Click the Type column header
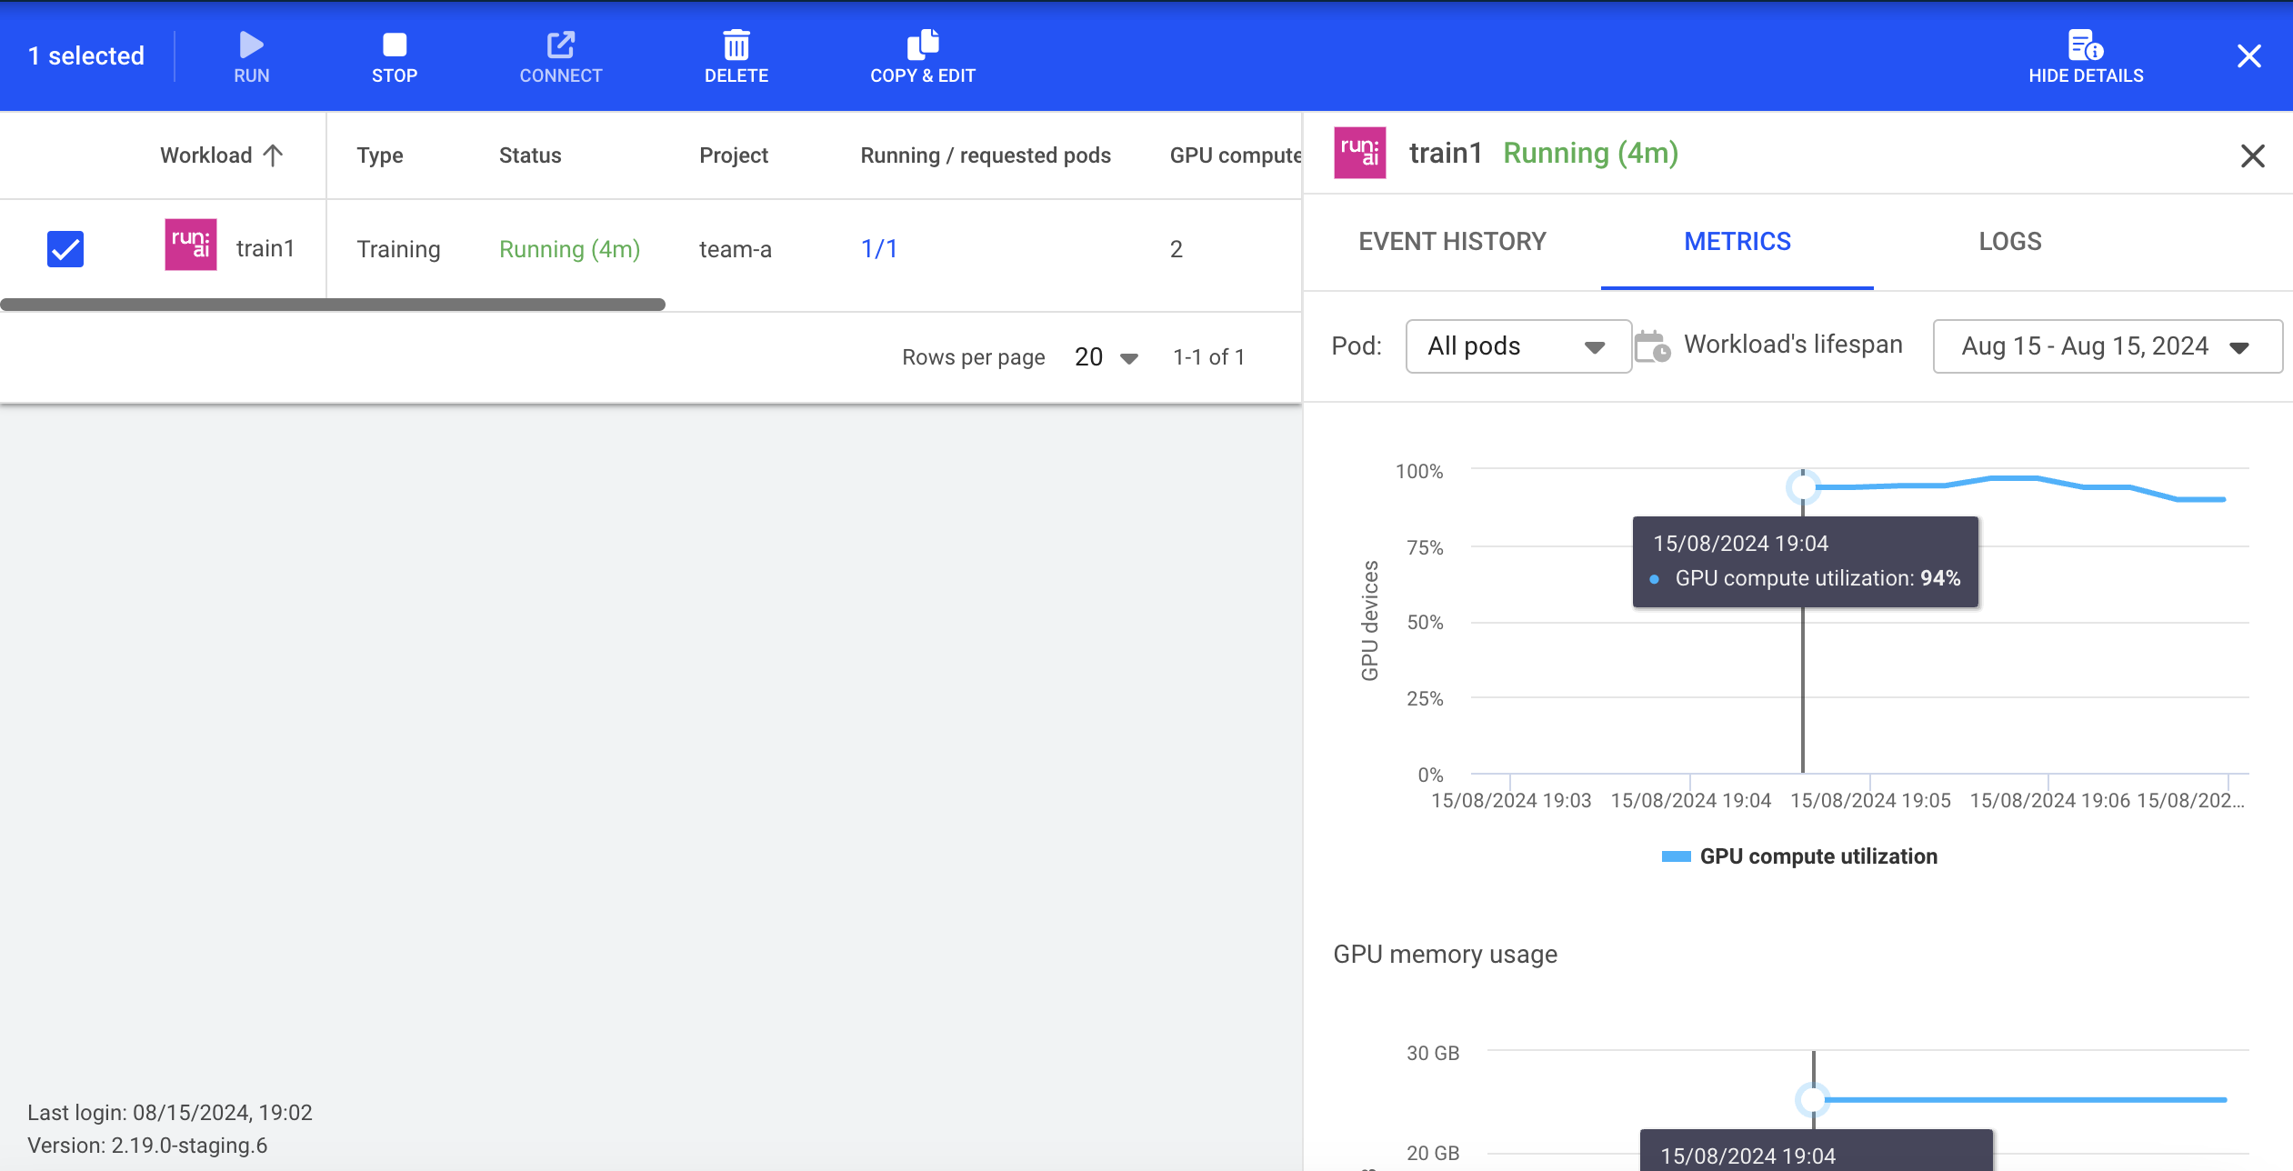 [x=379, y=155]
